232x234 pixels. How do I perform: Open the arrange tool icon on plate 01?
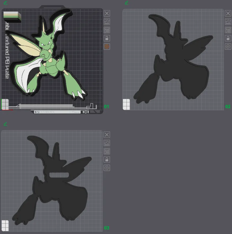tap(107, 21)
